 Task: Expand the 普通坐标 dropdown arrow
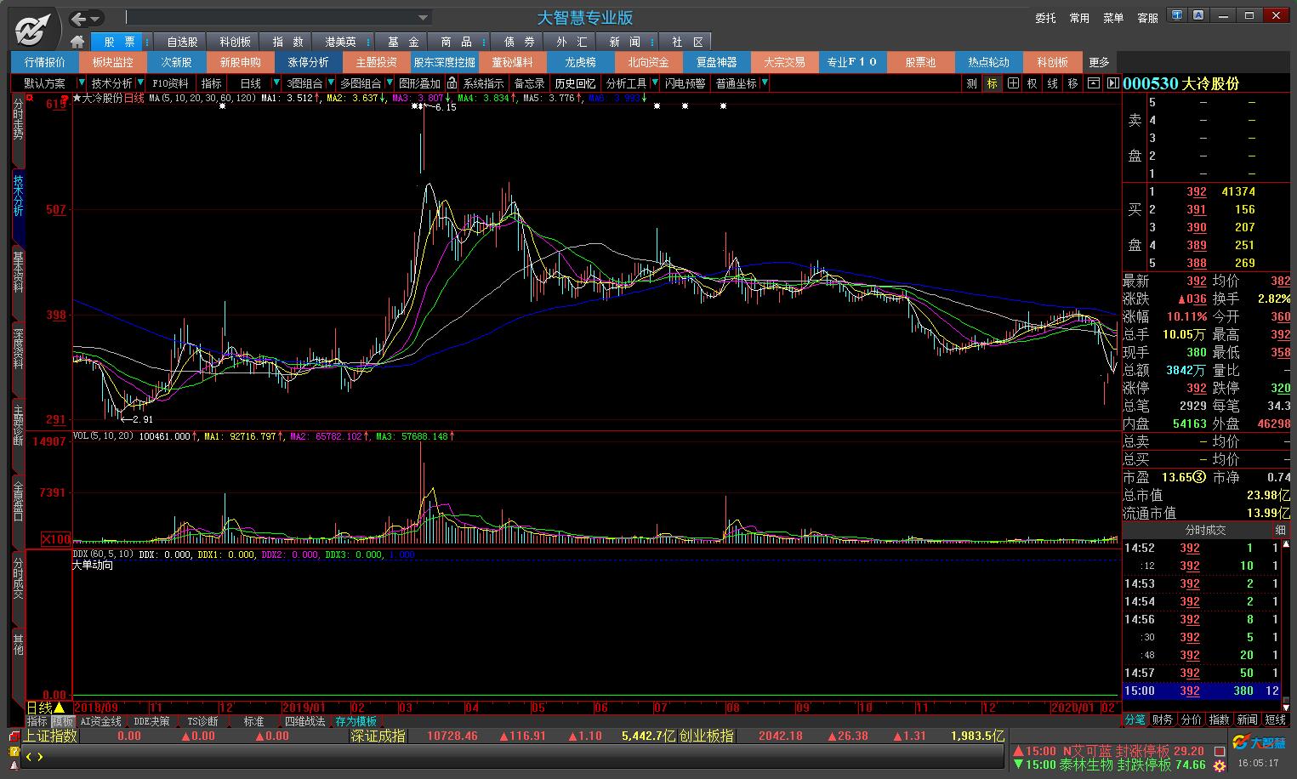point(765,83)
